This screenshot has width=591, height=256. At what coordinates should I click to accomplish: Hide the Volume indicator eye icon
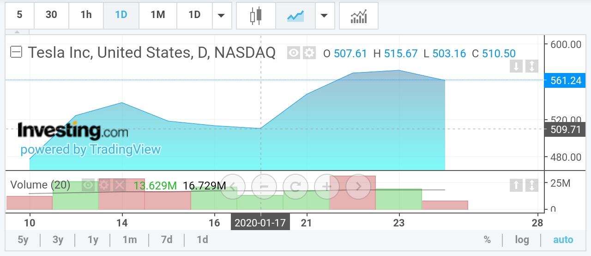88,185
